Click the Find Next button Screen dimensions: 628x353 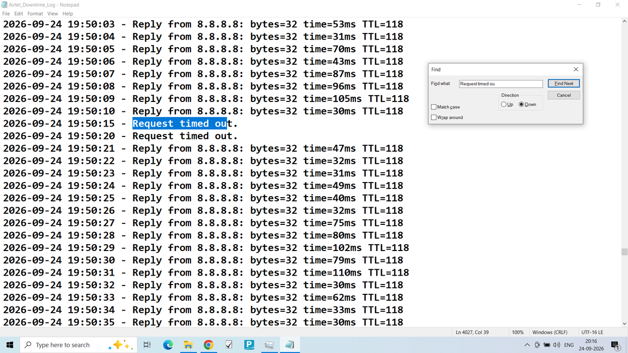[x=564, y=84]
